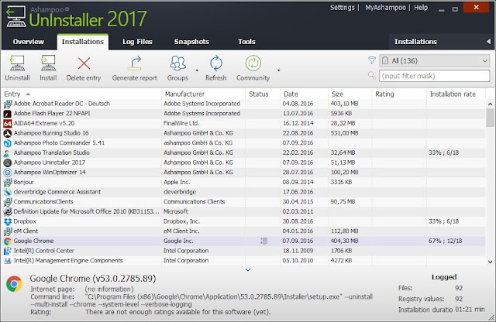Click the Ashampoo Translation Studio icon

point(7,152)
